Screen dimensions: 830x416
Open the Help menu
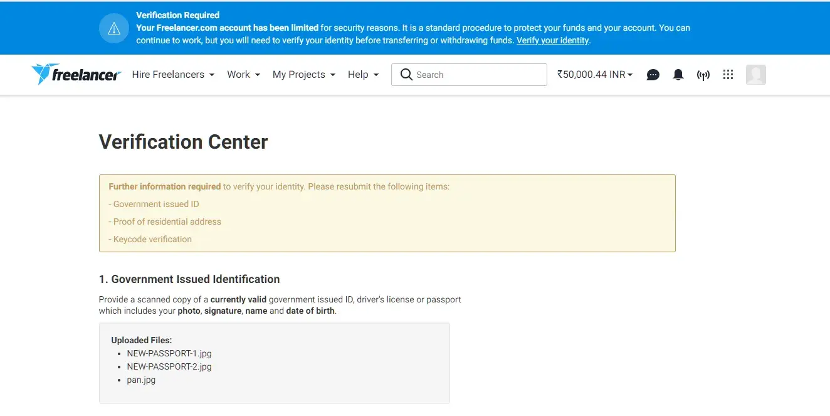click(x=363, y=75)
